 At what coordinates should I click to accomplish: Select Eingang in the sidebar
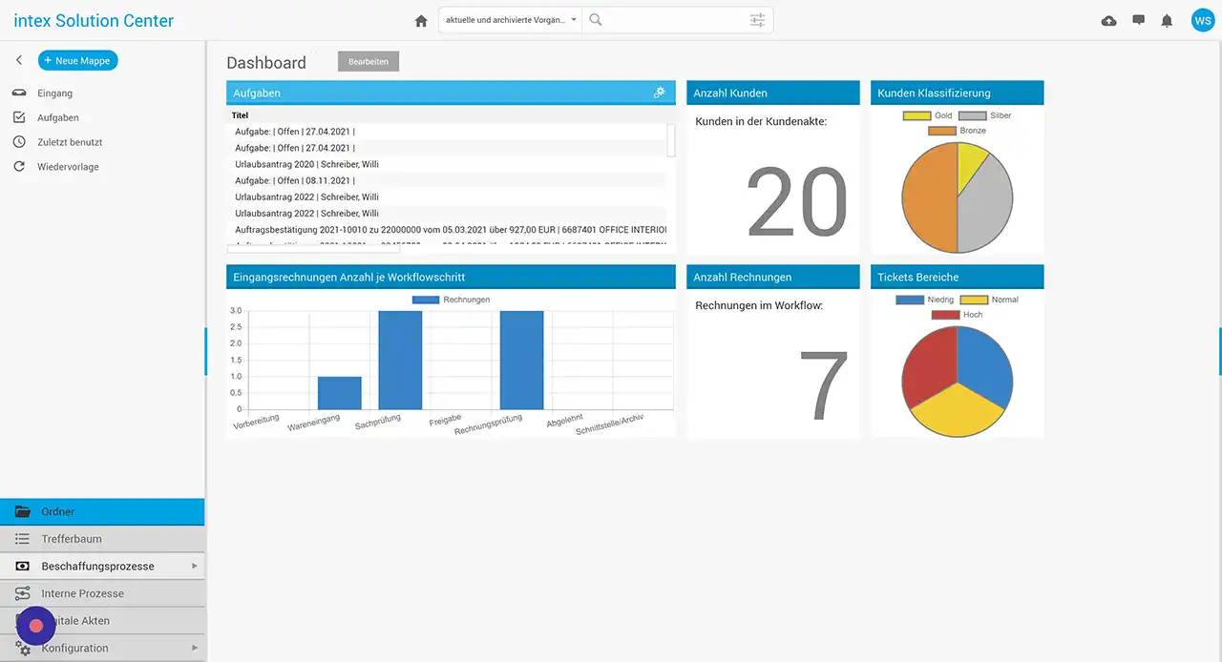(54, 93)
